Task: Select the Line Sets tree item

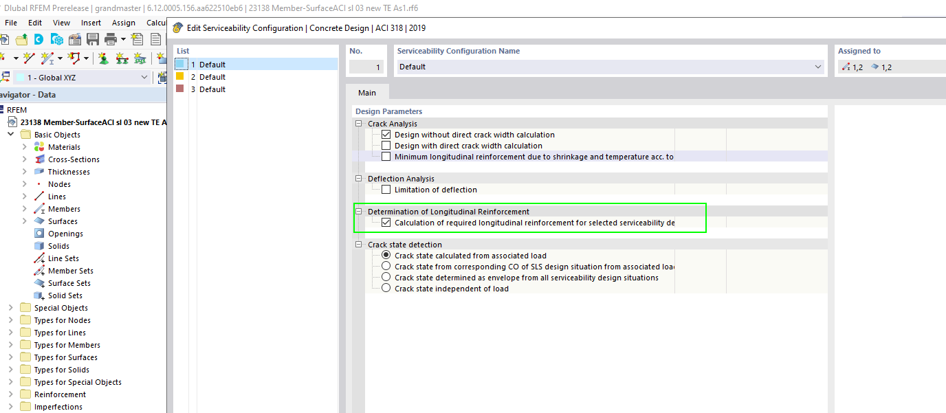Action: (x=63, y=258)
